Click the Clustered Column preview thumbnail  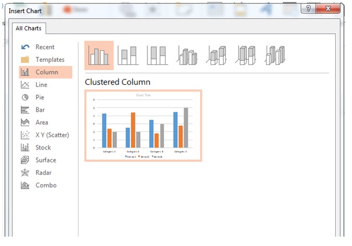pos(143,126)
